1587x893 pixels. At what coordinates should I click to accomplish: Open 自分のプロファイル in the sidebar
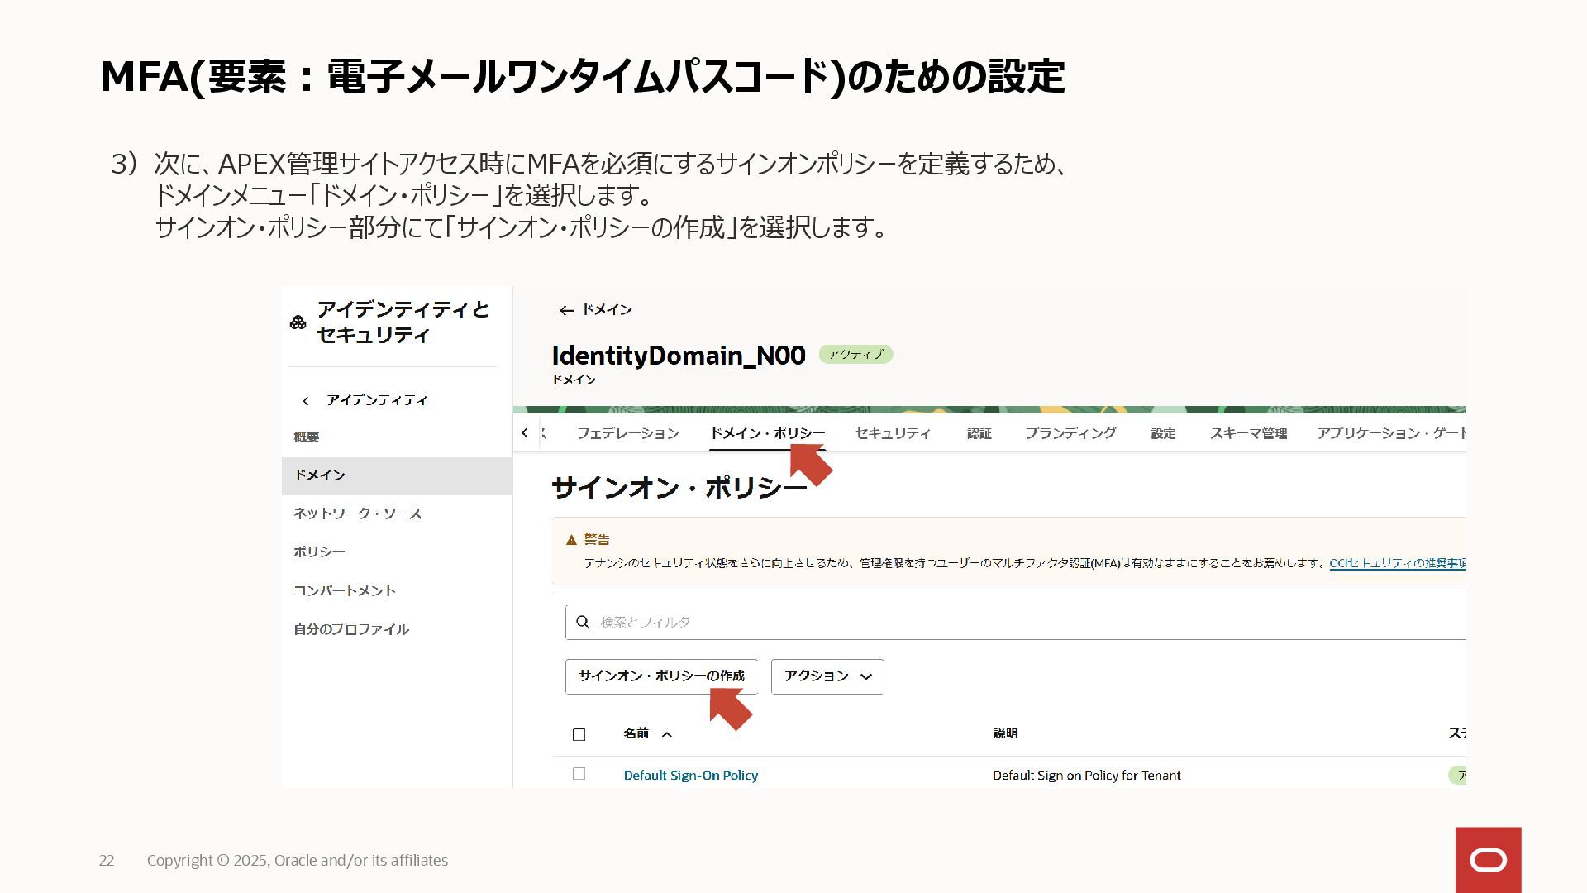point(351,629)
